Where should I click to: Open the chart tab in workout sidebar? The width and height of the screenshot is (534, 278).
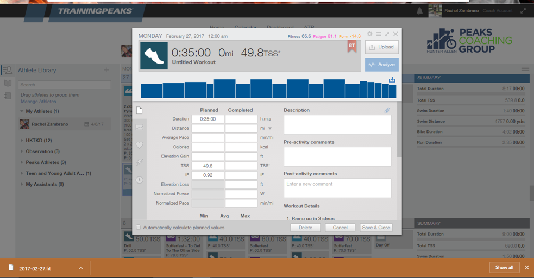tap(140, 127)
